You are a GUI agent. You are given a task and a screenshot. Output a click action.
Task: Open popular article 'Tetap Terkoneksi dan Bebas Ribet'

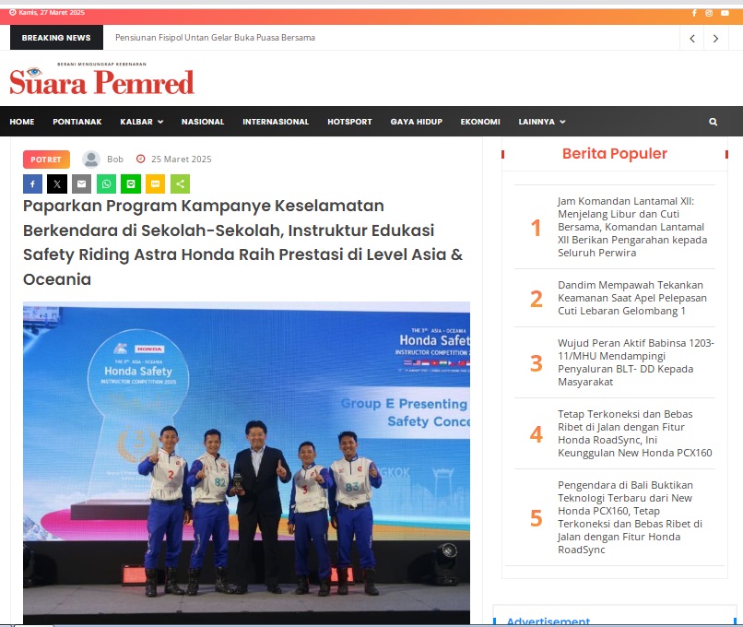(x=635, y=433)
